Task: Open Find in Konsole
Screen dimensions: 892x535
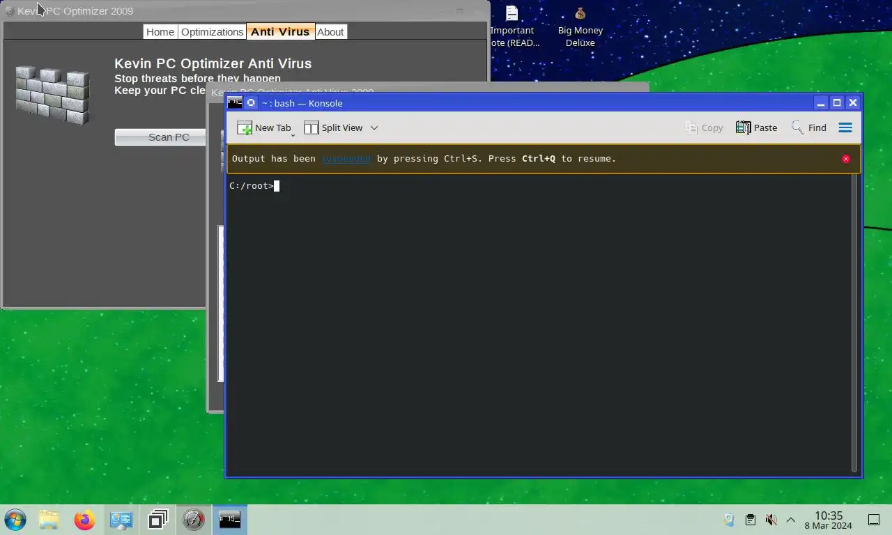Action: [x=808, y=127]
